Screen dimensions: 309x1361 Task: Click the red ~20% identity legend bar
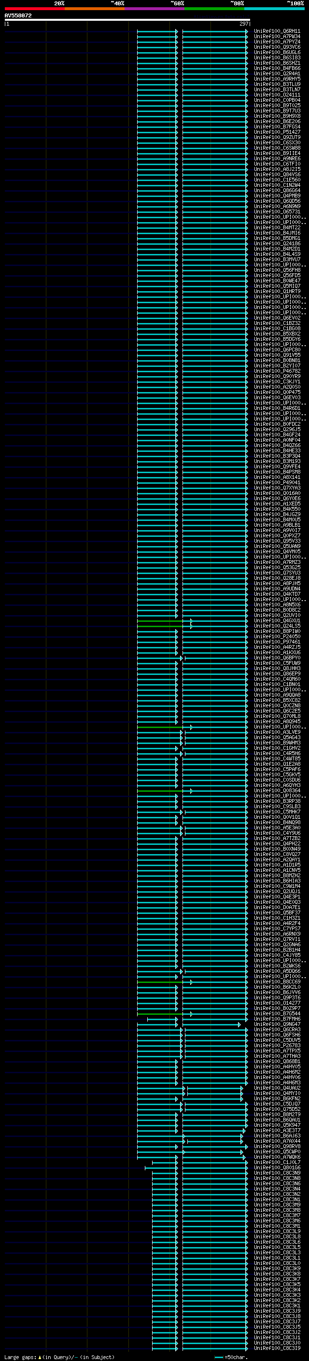(x=34, y=9)
